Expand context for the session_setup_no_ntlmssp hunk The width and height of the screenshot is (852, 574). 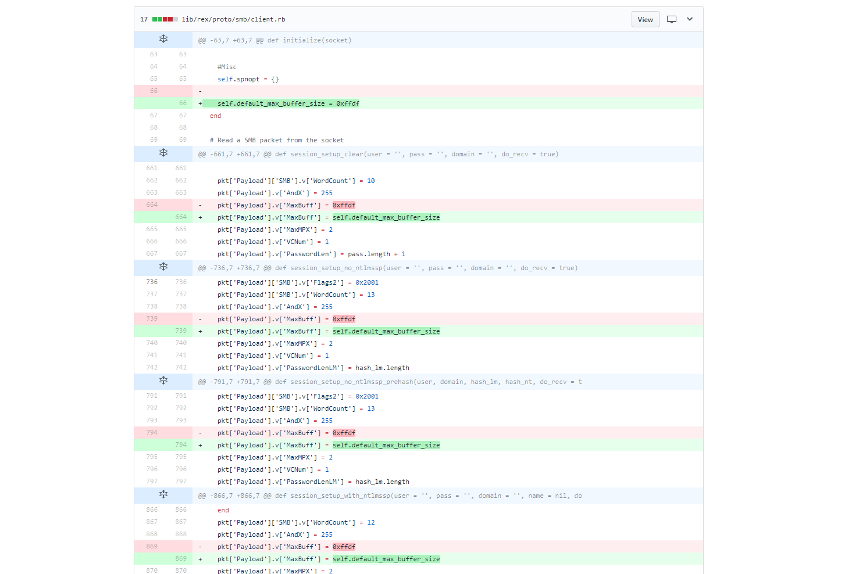coord(163,267)
